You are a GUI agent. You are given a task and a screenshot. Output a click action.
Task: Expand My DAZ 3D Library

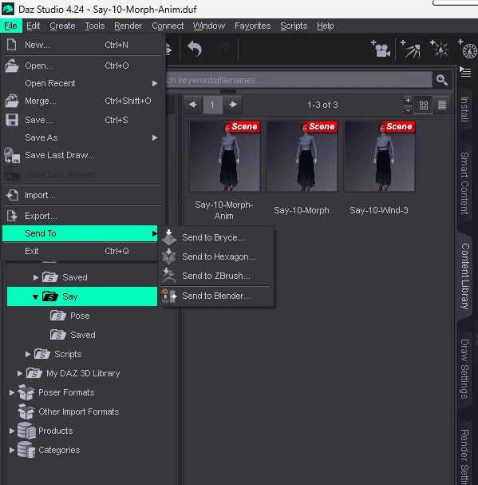(19, 373)
